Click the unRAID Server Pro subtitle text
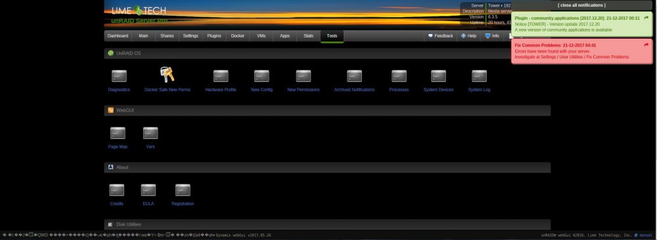The image size is (657, 240). tap(139, 20)
